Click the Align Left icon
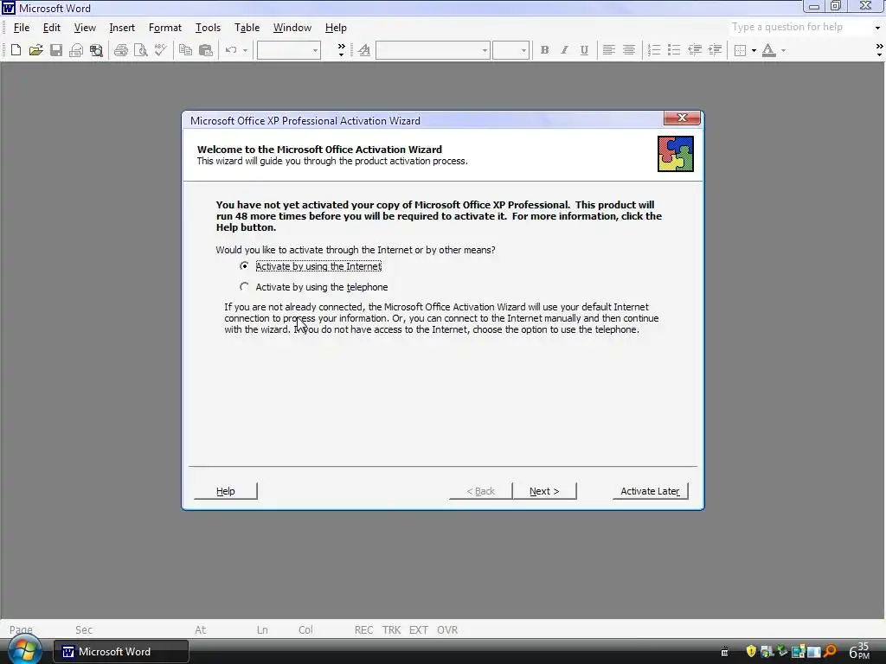The width and height of the screenshot is (886, 664). tap(608, 50)
